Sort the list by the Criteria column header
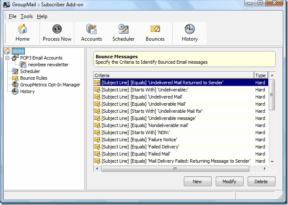Image resolution: width=288 pixels, height=205 pixels. (173, 75)
